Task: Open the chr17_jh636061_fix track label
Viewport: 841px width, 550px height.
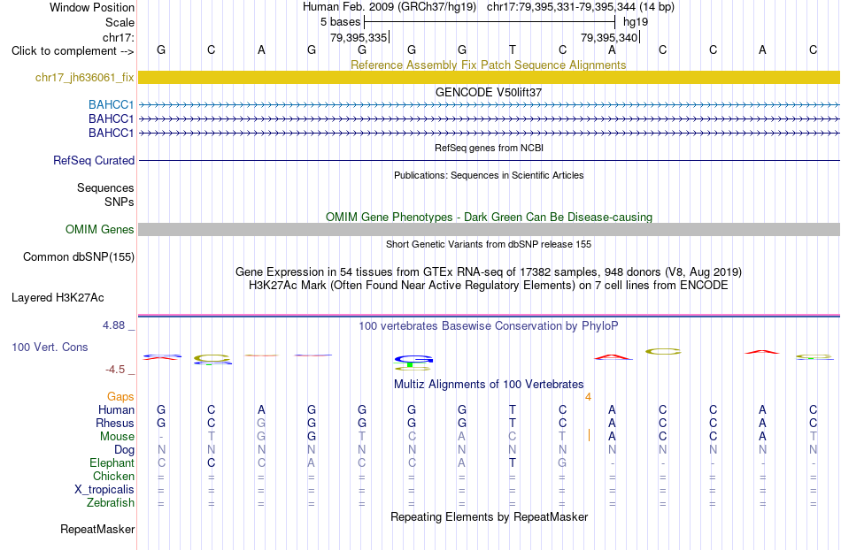Action: point(84,78)
